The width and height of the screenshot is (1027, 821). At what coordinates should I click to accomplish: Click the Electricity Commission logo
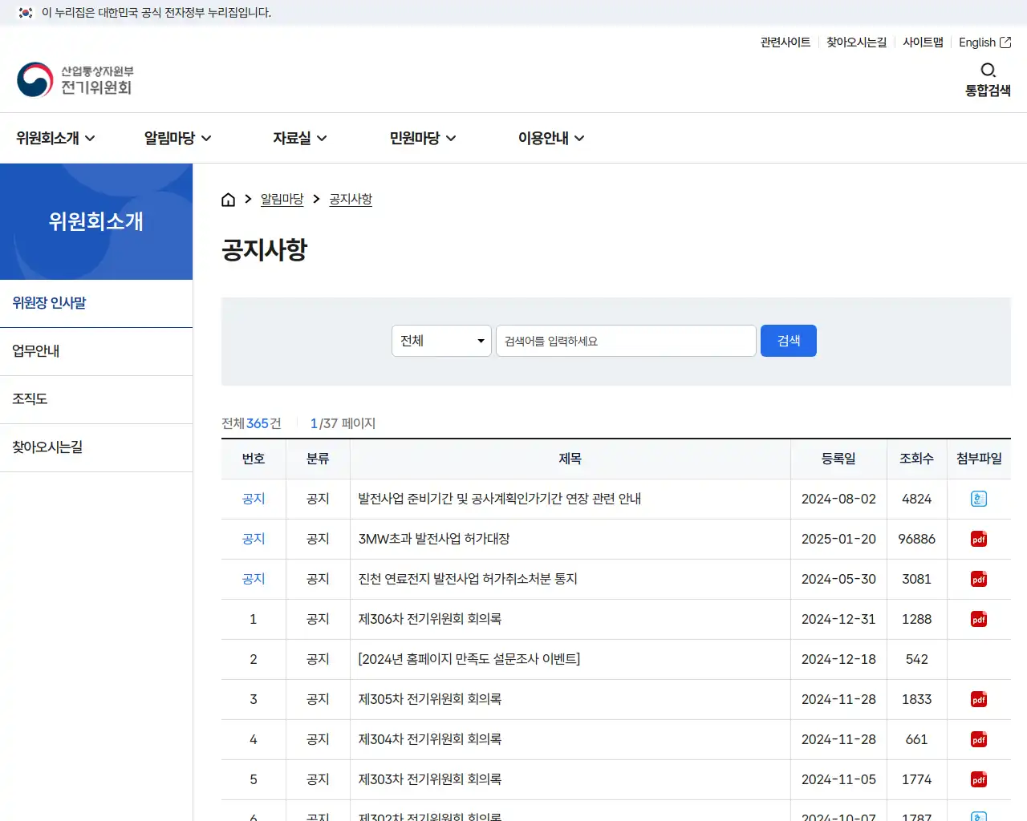[75, 79]
